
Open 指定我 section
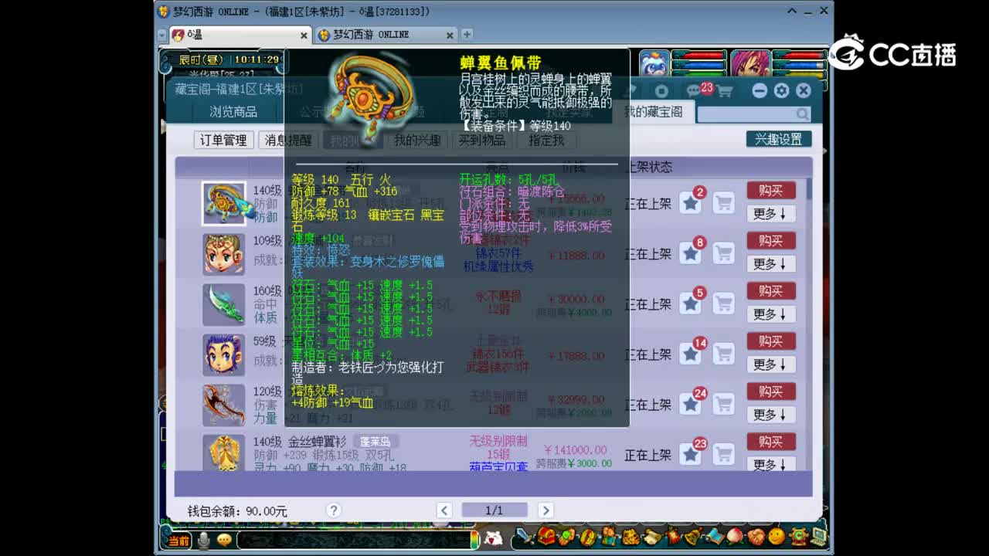[546, 140]
